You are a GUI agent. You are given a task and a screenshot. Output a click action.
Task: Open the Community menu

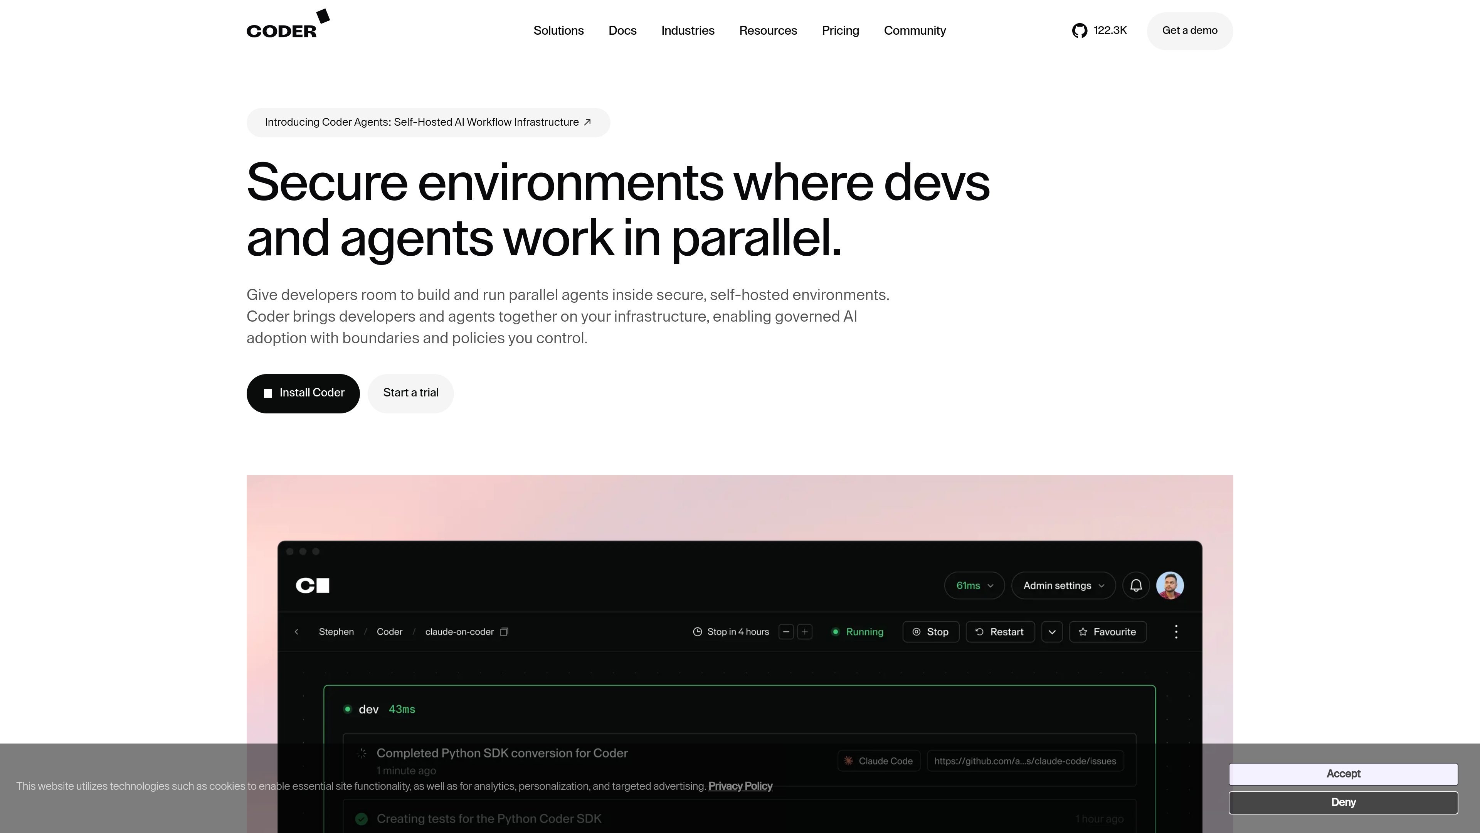pos(915,30)
